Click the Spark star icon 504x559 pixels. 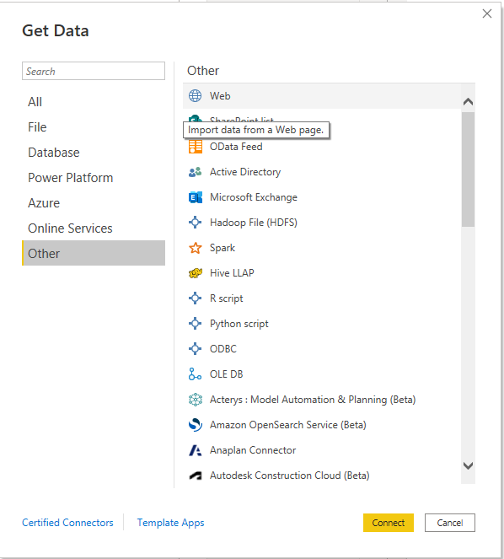195,248
